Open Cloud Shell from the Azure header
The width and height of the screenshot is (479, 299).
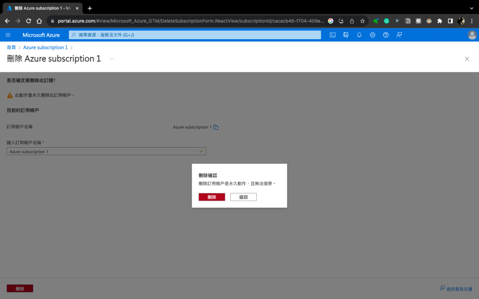pos(333,35)
